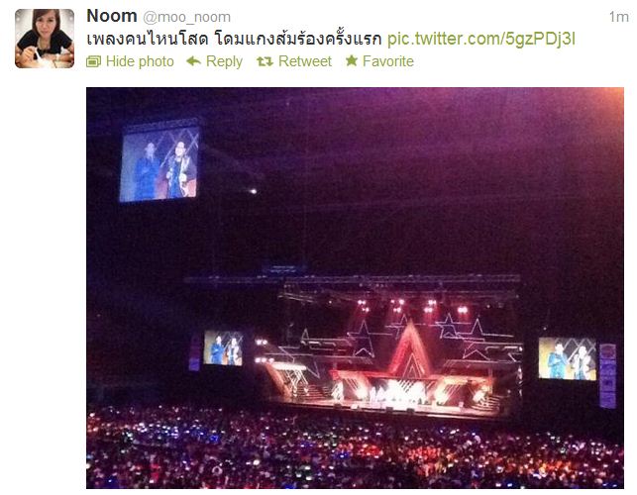637x495 pixels.
Task: Click the crowd with glowing lights
Action: [355, 446]
